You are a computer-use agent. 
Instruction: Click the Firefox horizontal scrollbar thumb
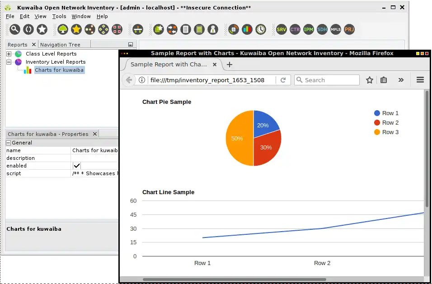click(234, 279)
